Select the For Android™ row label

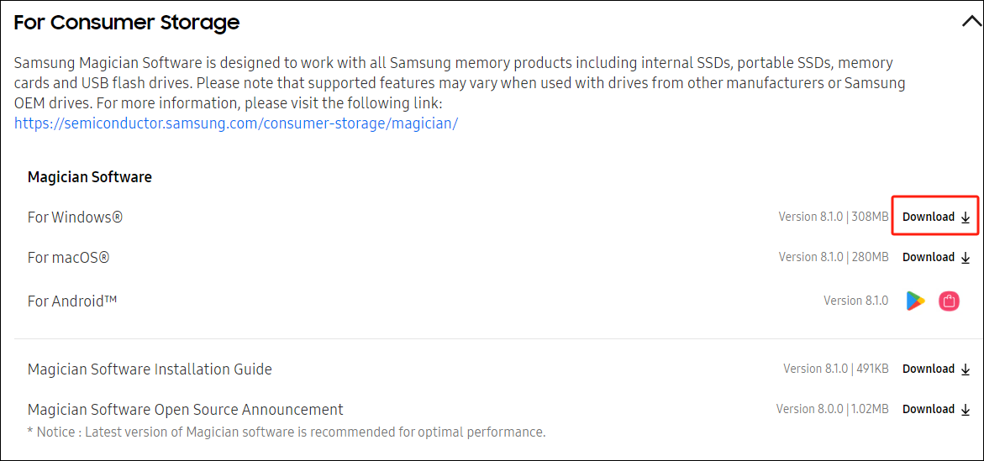click(x=71, y=301)
